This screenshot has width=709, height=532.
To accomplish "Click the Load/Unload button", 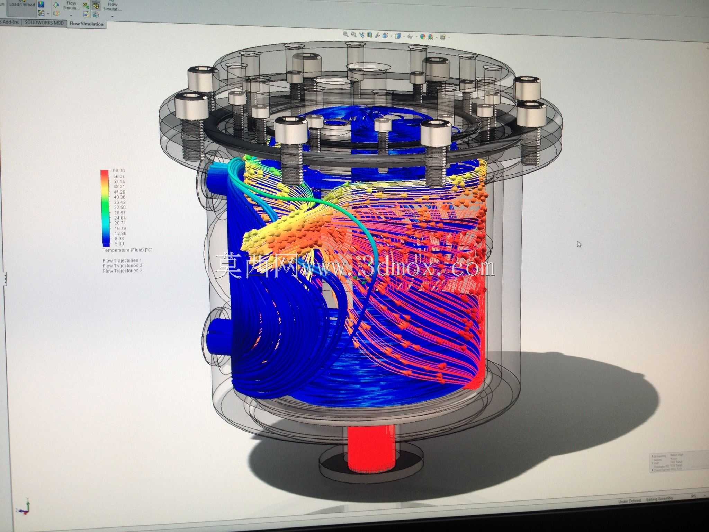I will coord(22,8).
